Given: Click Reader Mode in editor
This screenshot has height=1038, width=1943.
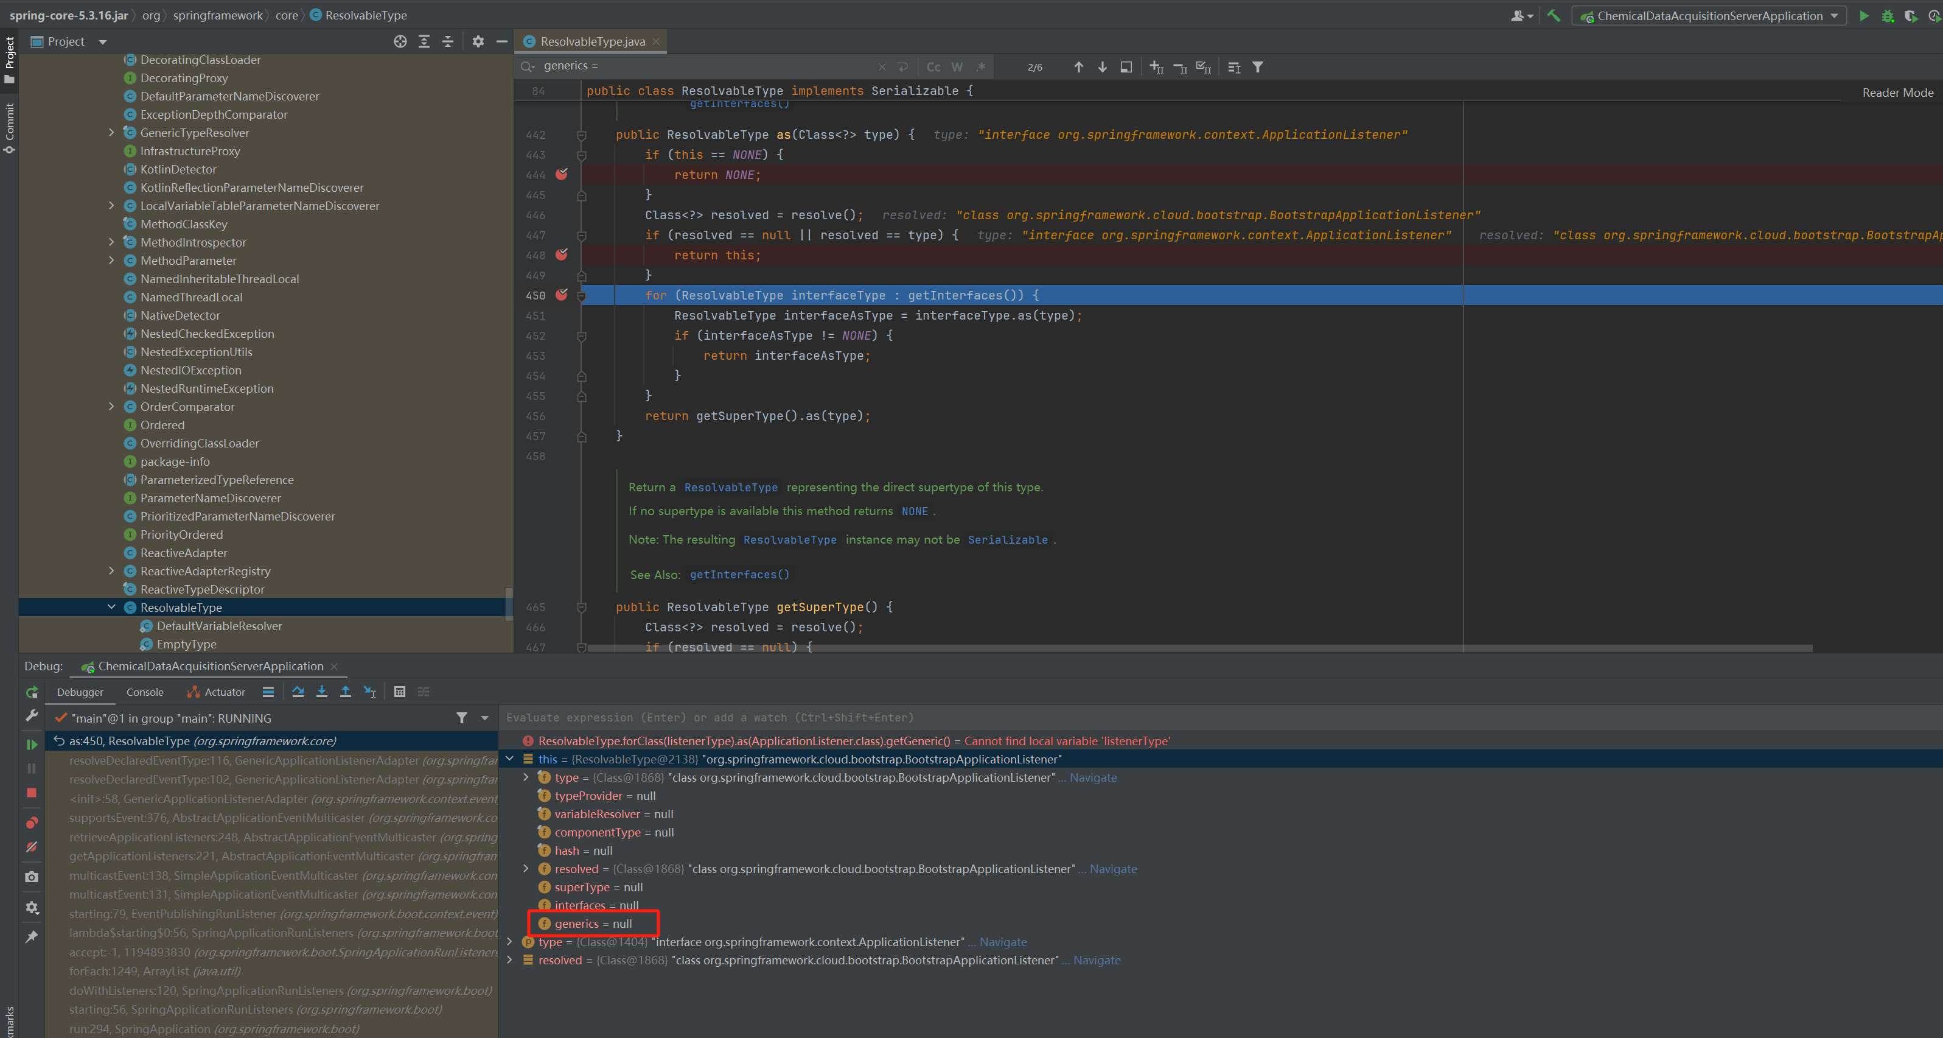Looking at the screenshot, I should 1897,93.
